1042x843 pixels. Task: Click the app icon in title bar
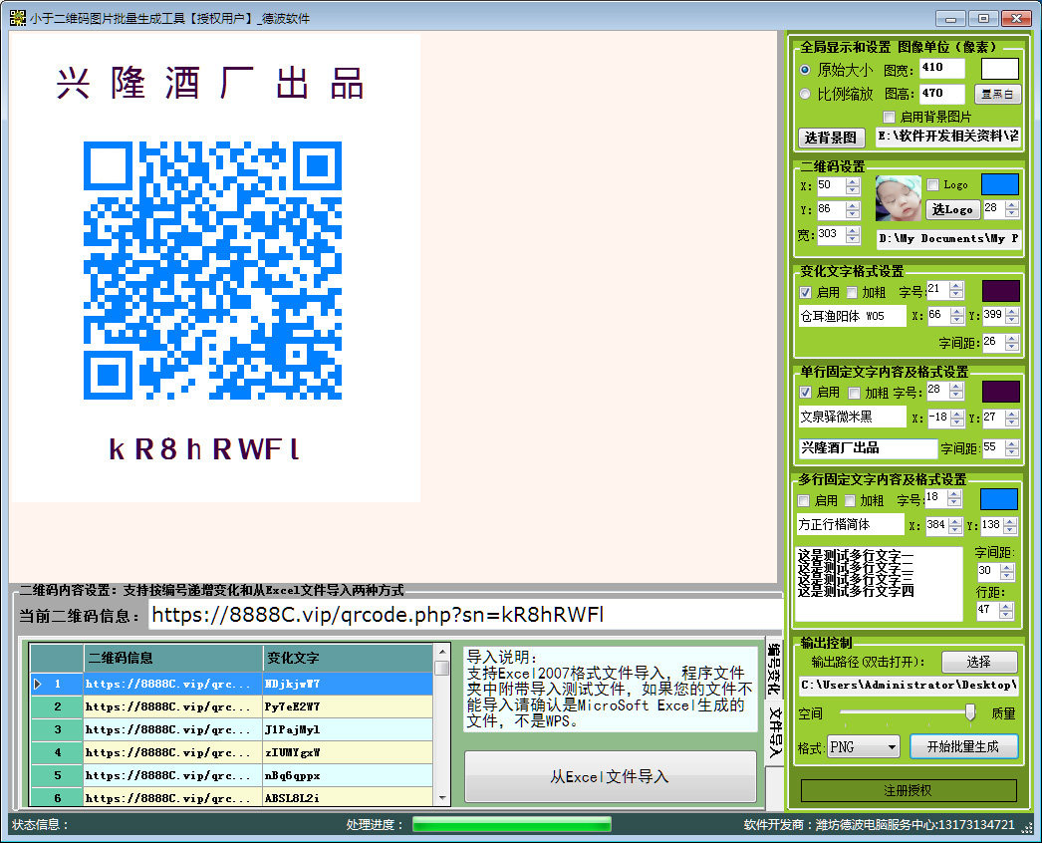coord(17,18)
